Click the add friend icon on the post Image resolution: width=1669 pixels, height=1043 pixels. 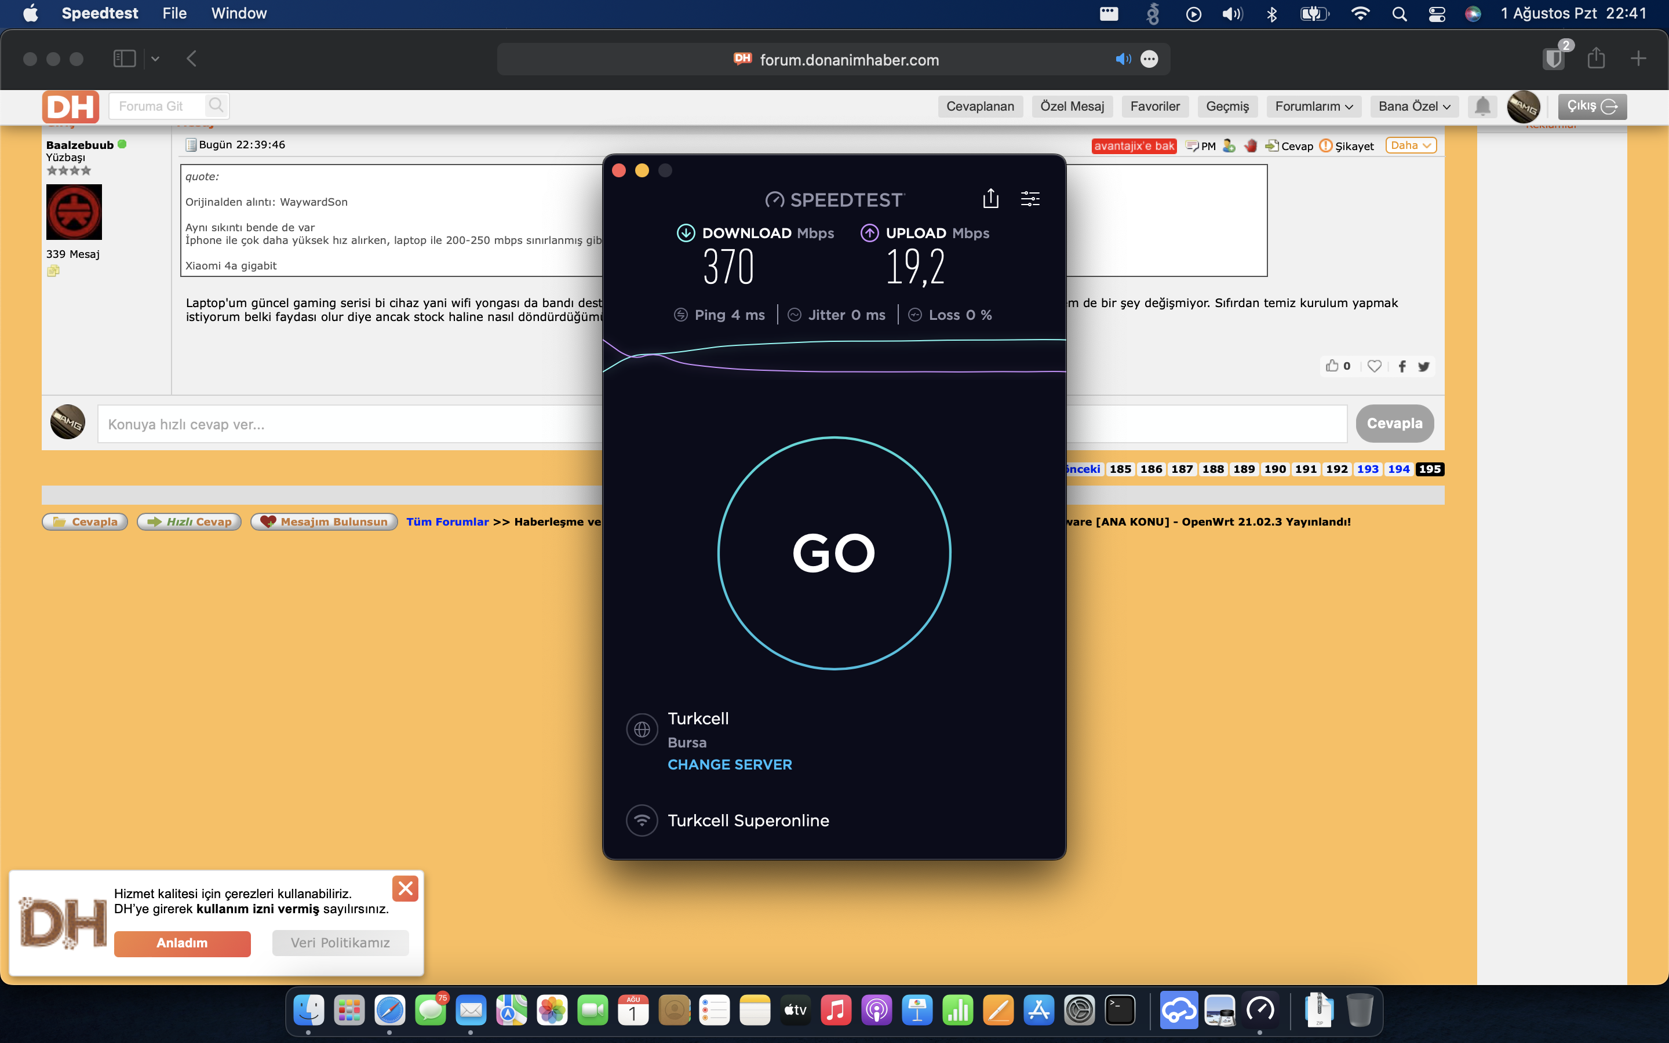[1229, 145]
